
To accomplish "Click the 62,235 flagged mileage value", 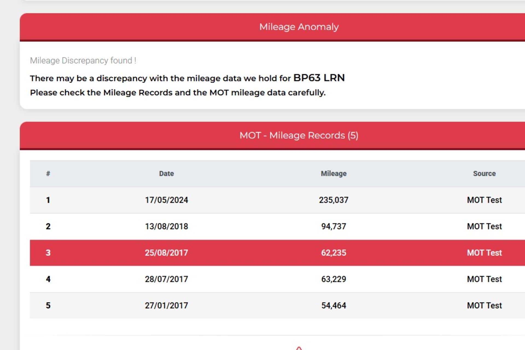I will 333,253.
